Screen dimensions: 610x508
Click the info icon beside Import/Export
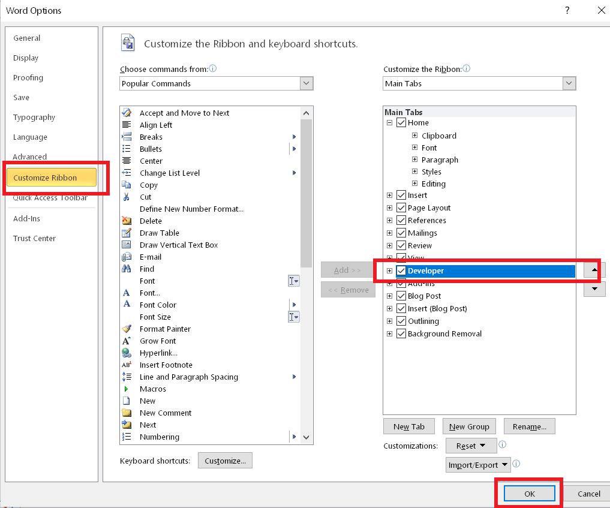pos(516,464)
